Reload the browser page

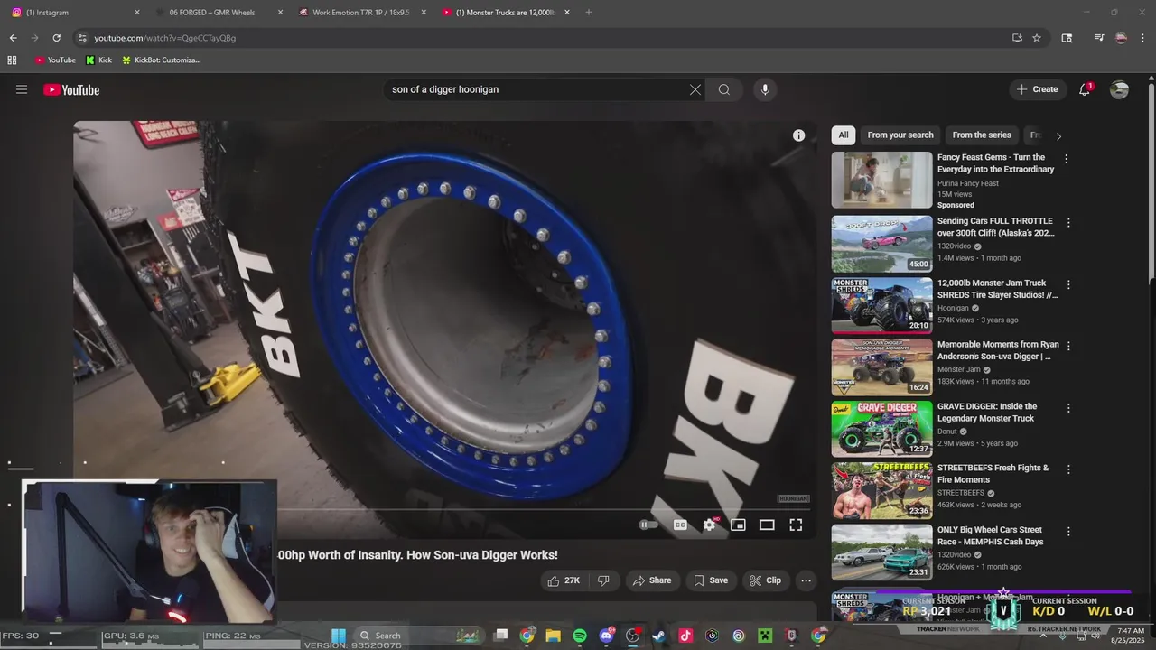[56, 38]
